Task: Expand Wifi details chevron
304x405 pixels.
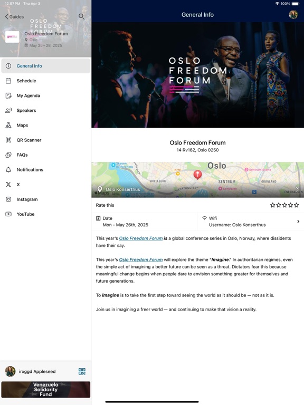Action: tap(298, 221)
